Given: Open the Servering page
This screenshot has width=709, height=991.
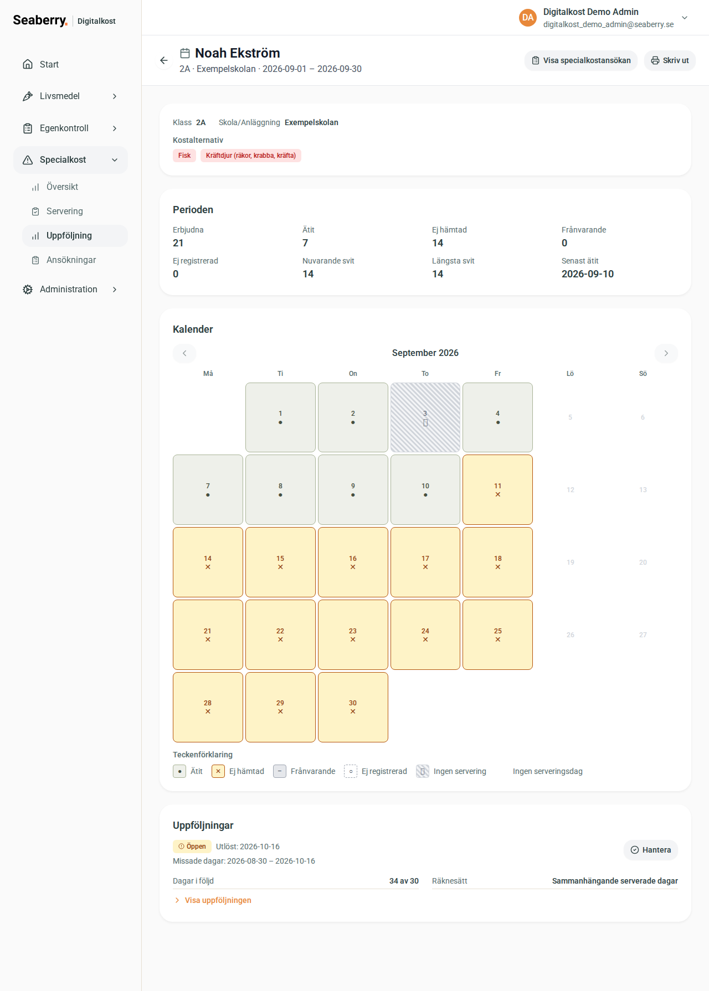Looking at the screenshot, I should pos(75,211).
